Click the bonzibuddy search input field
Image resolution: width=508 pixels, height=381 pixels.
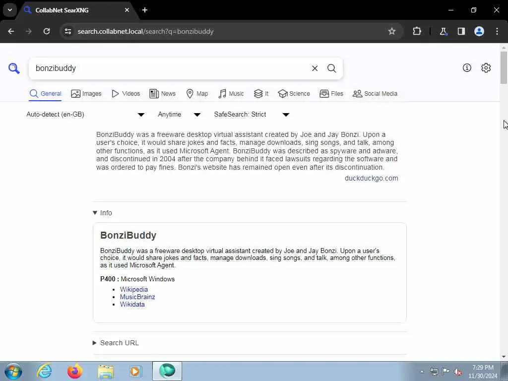[169, 68]
